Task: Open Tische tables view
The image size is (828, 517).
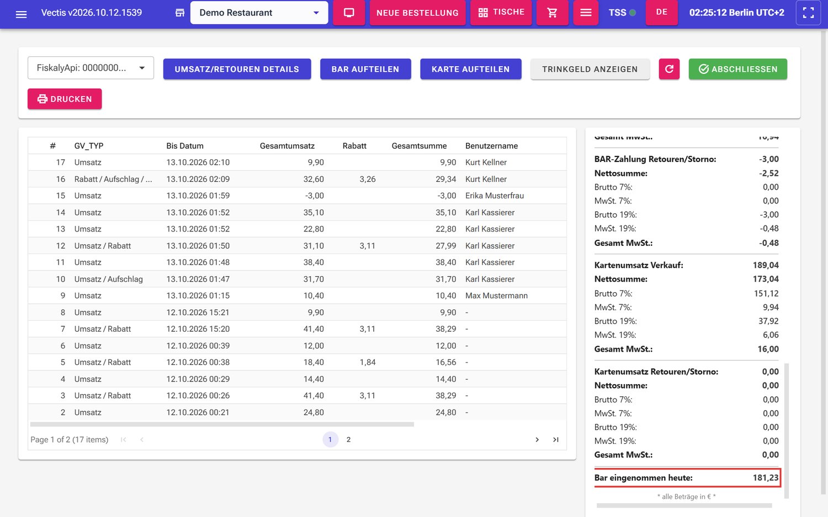Action: pos(501,12)
